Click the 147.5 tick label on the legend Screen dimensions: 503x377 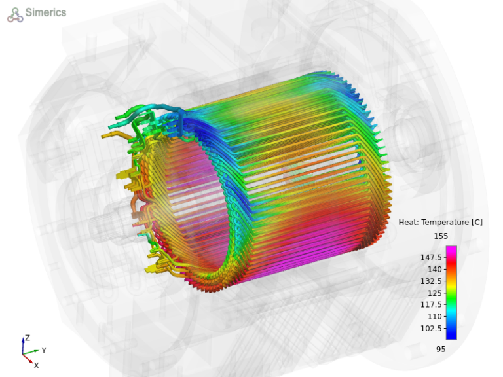click(x=430, y=257)
